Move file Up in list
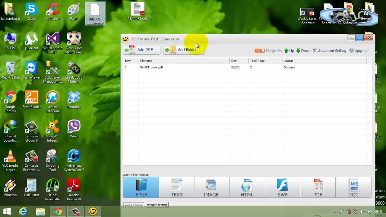This screenshot has height=217, width=386. [289, 51]
